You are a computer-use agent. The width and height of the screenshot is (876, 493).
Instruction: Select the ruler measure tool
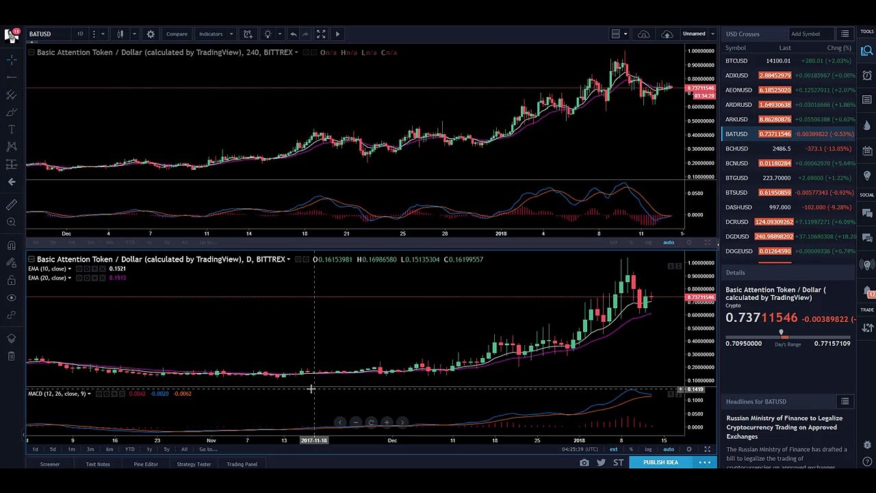tap(12, 205)
